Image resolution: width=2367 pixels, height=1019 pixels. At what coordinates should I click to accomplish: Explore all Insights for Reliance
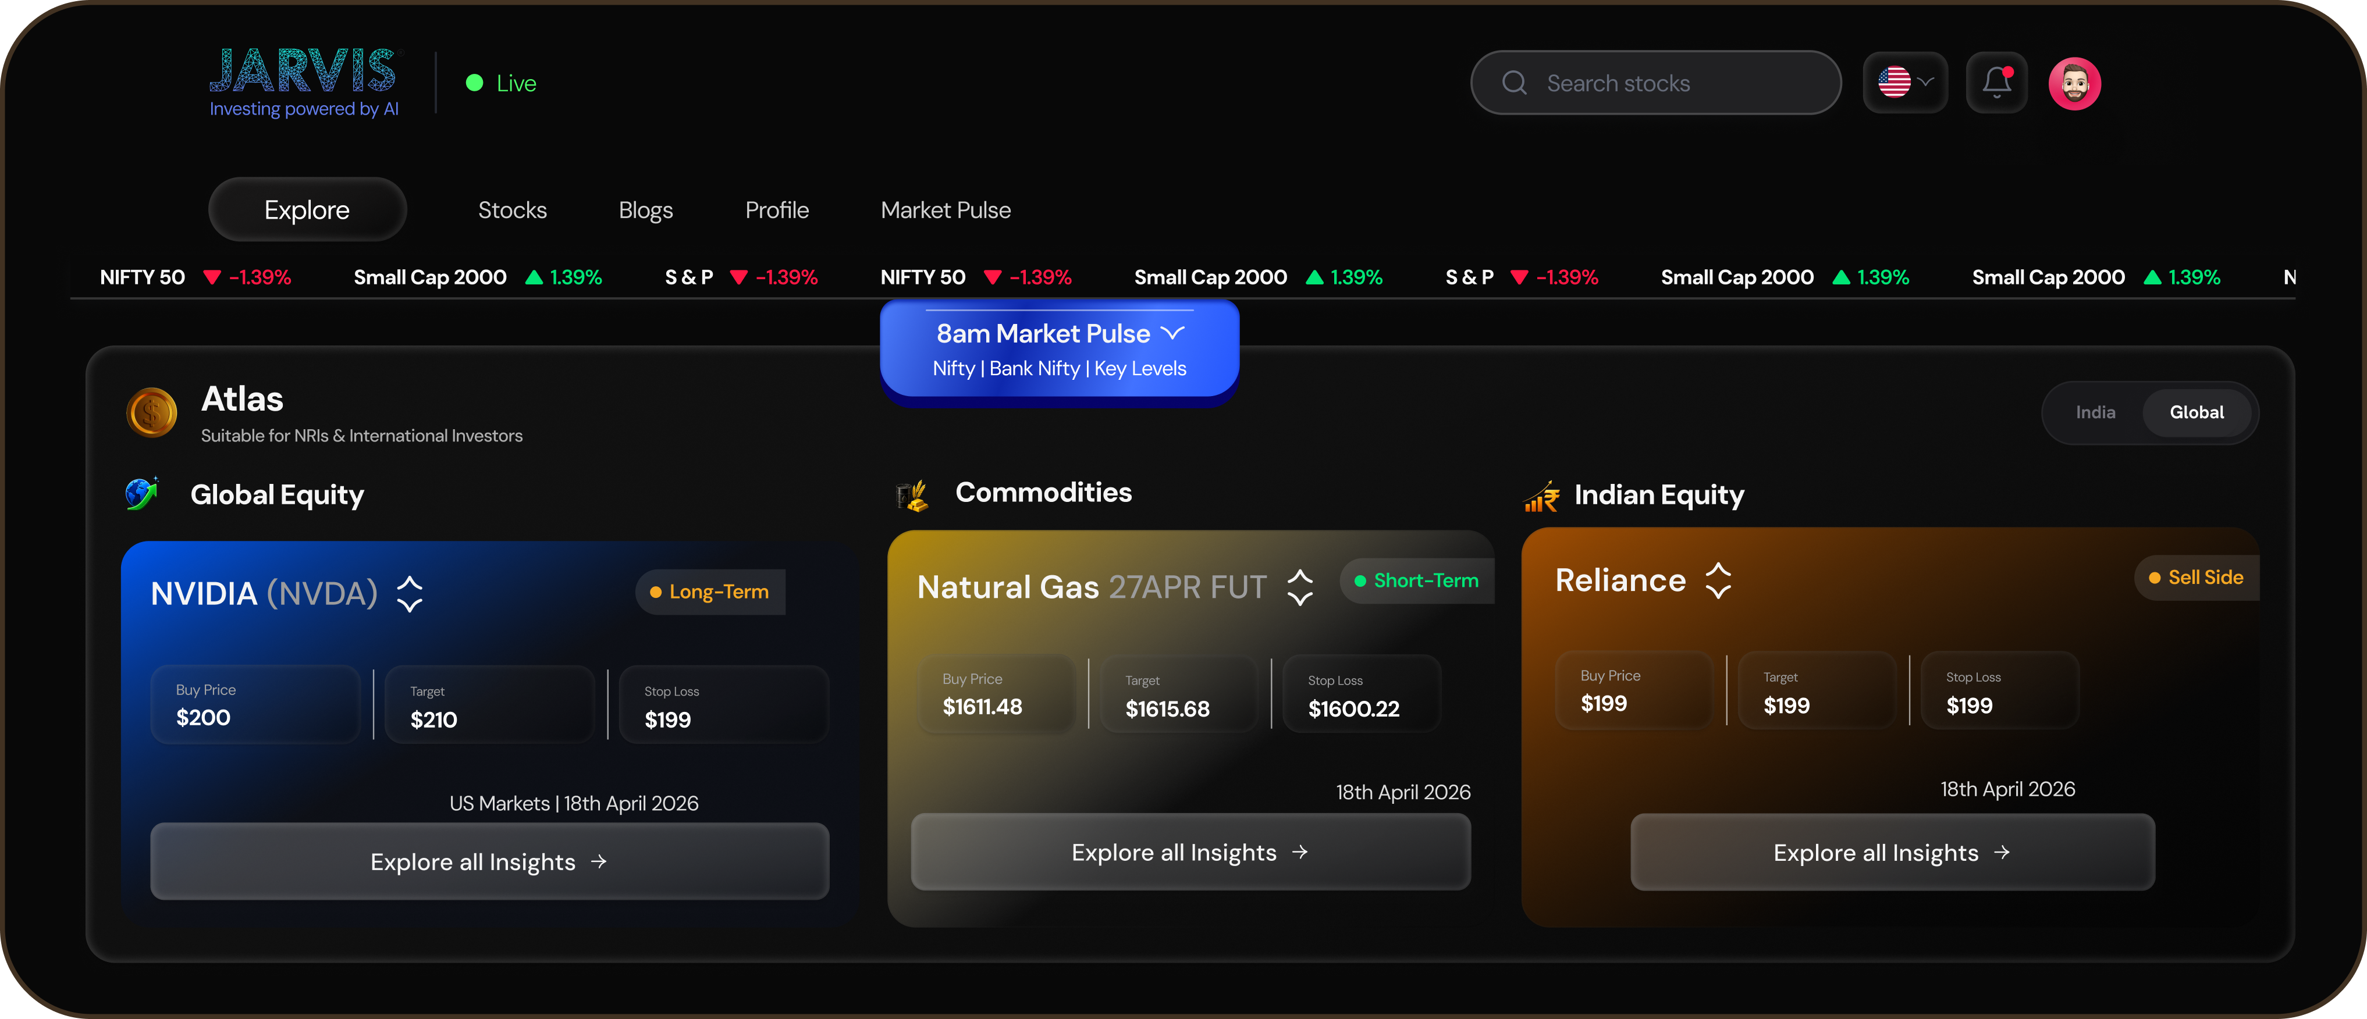pyautogui.click(x=1892, y=851)
